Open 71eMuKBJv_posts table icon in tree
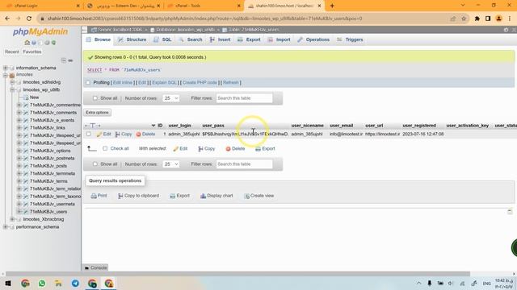 (x=25, y=166)
